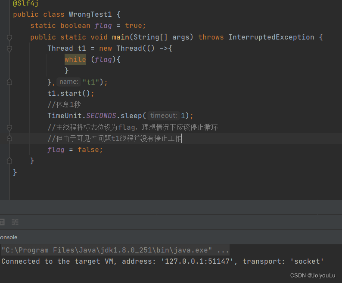
Task: Click flag in the static boolean declaration
Action: [103, 26]
